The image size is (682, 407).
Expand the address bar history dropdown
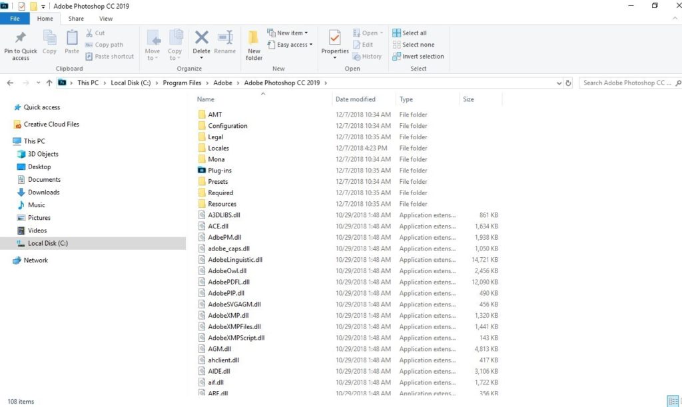click(x=559, y=83)
